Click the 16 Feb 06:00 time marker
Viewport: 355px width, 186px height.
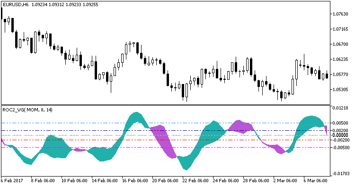pyautogui.click(x=135, y=181)
